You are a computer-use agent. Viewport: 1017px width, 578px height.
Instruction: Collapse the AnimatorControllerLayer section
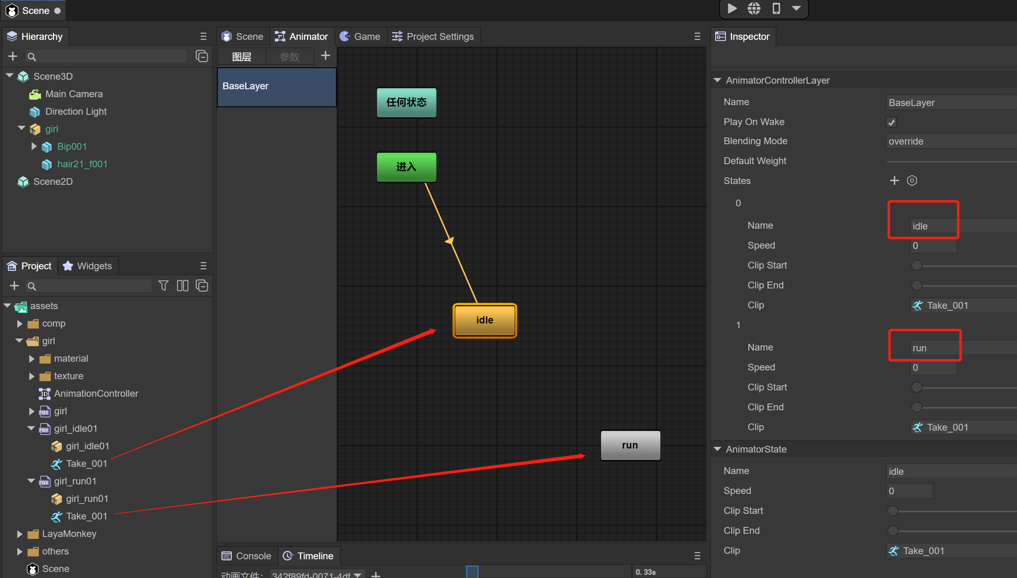717,80
